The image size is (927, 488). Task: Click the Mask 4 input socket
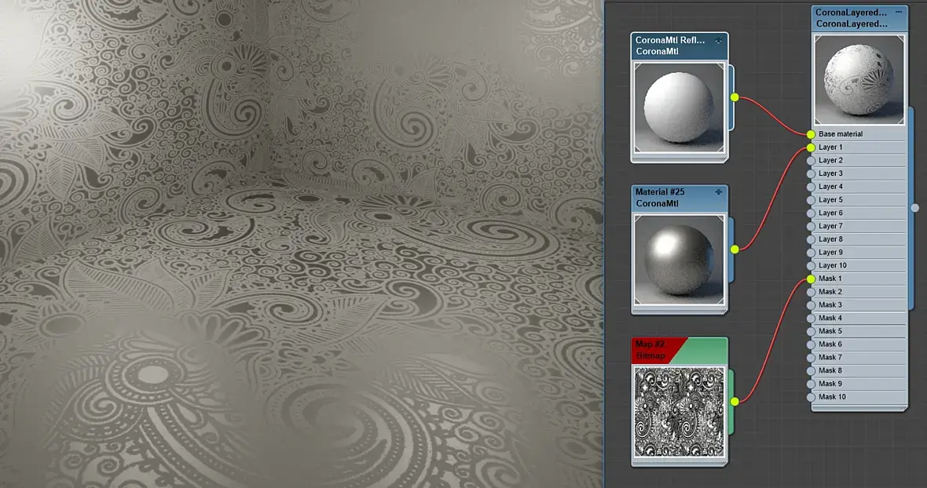(811, 318)
